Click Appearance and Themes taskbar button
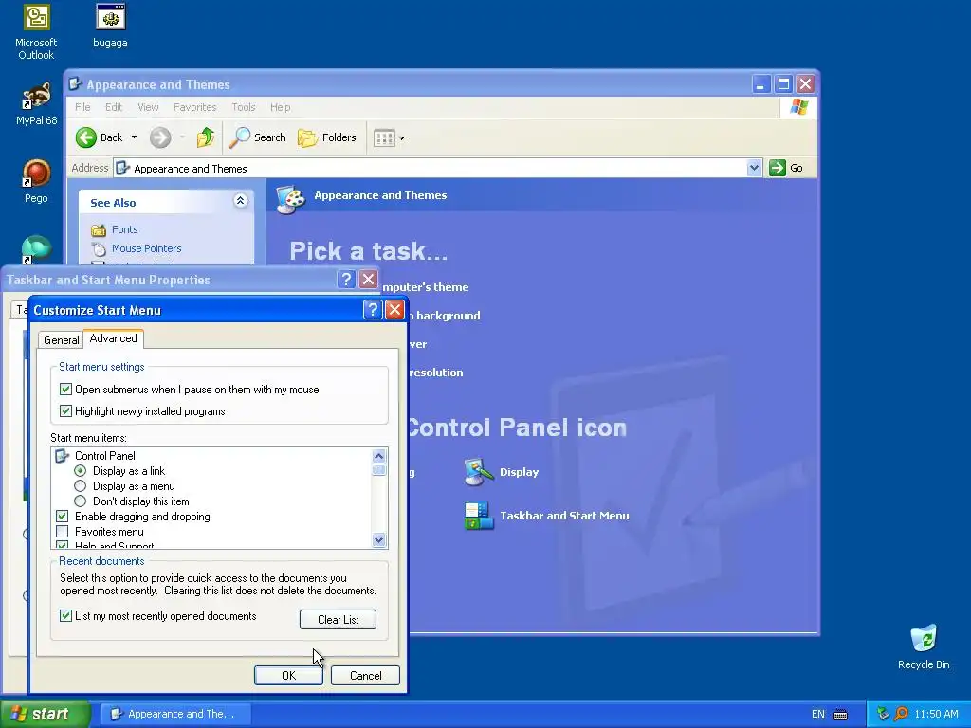 [x=175, y=714]
